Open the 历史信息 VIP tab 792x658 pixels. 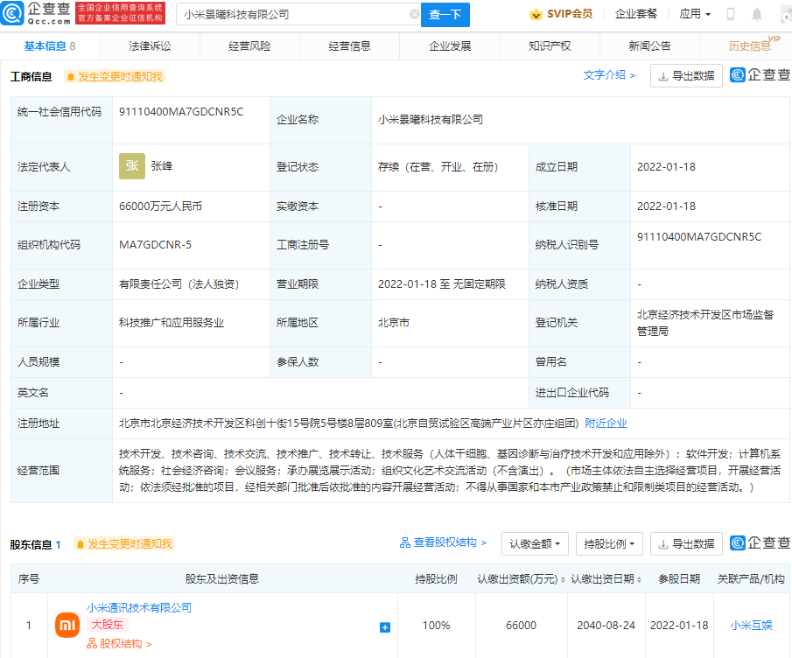tap(750, 46)
